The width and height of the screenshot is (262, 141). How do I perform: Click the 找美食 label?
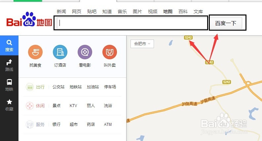pyautogui.click(x=35, y=65)
